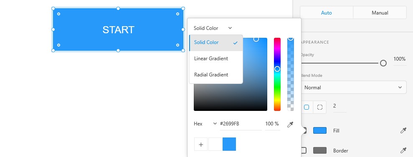Open the Blend Mode Normal dropdown
The height and width of the screenshot is (157, 413).
coord(353,87)
